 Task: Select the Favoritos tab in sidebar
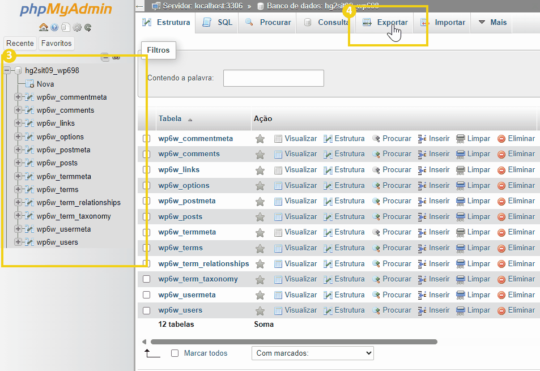[57, 44]
